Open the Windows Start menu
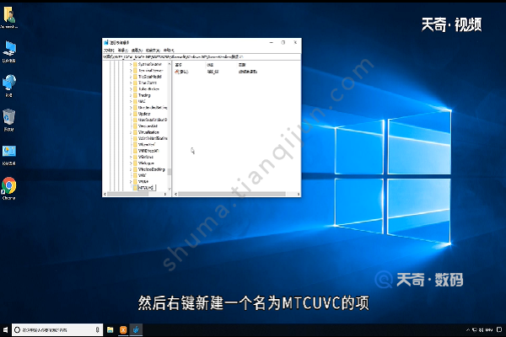This screenshot has height=337, width=506. coord(6,329)
